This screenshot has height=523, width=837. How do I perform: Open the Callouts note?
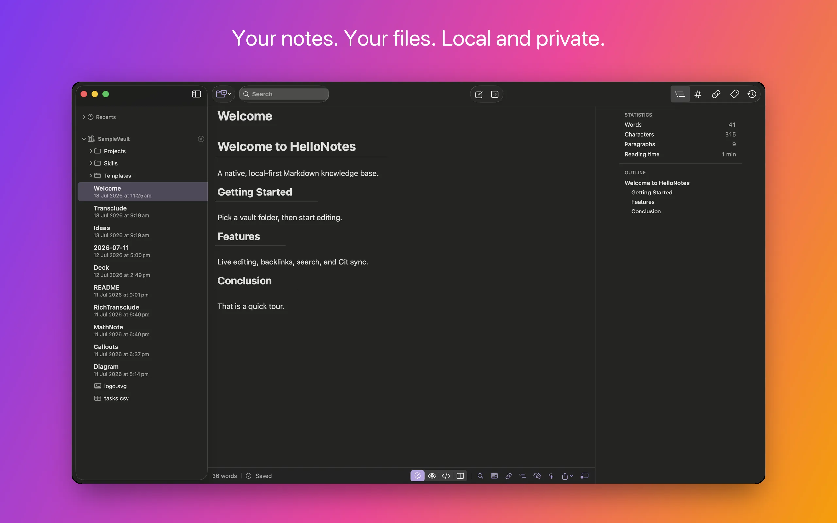coord(143,350)
